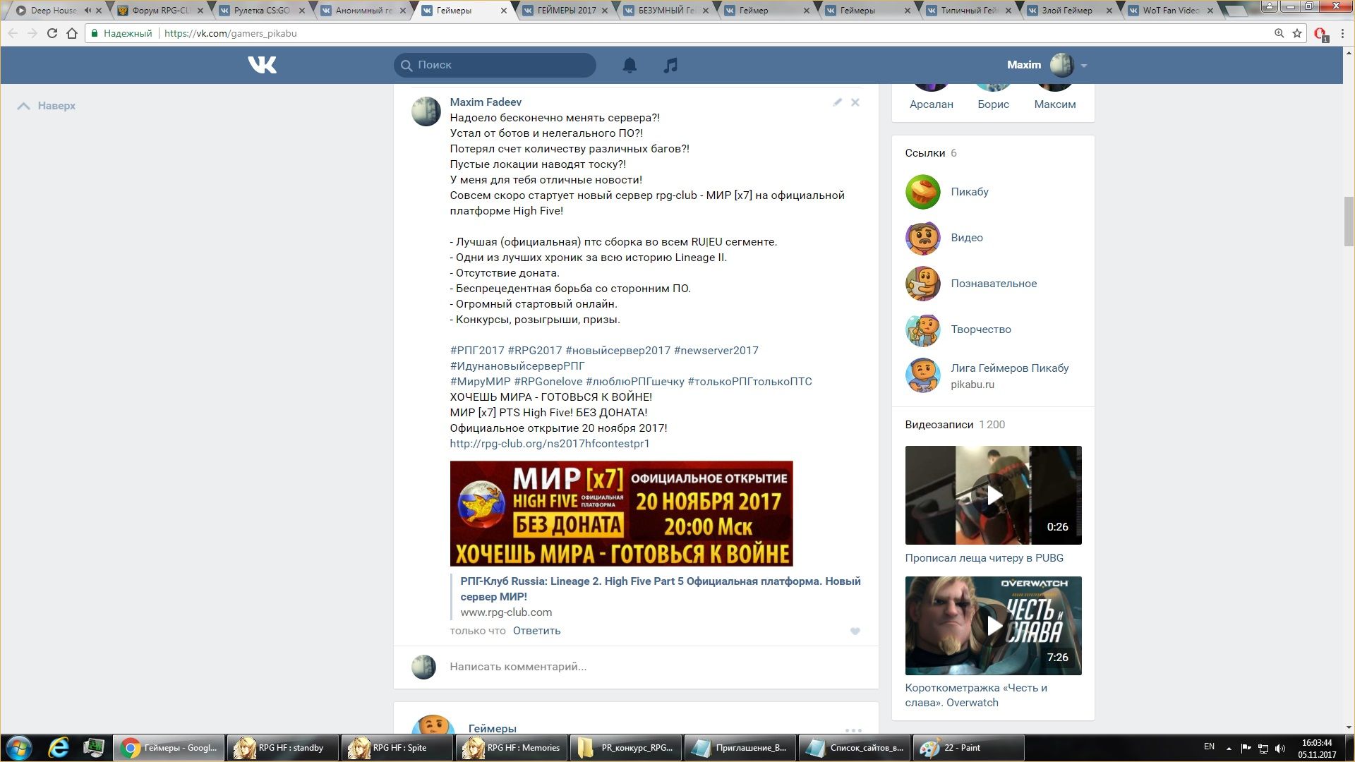This screenshot has height=762, width=1355.
Task: Open the notifications bell
Action: [630, 65]
